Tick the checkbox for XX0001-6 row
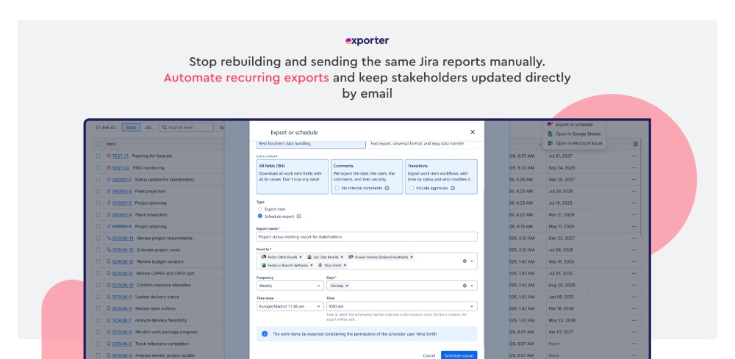 [98, 191]
